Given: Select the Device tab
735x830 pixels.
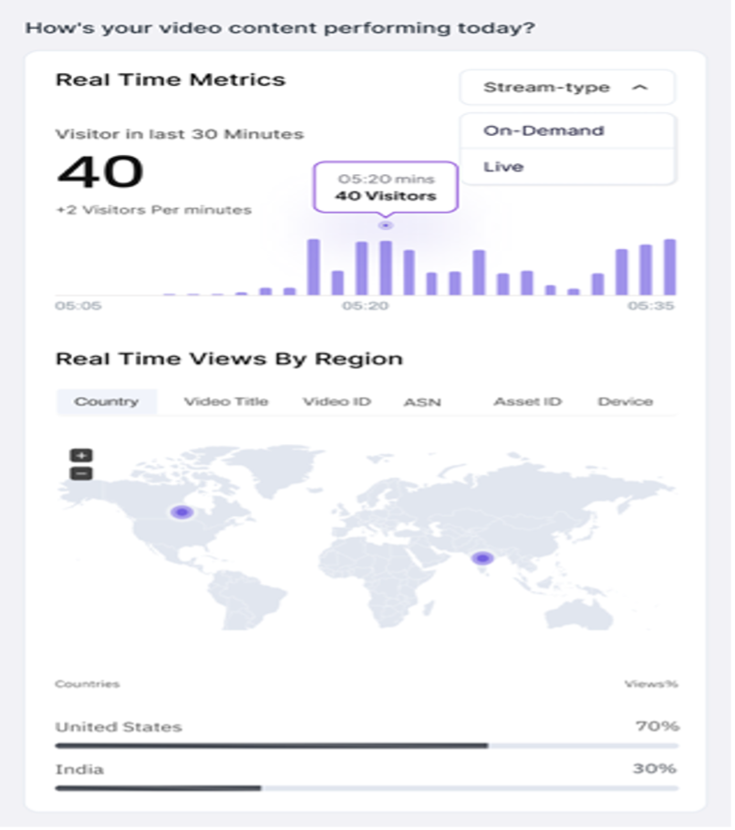Looking at the screenshot, I should click(x=625, y=401).
